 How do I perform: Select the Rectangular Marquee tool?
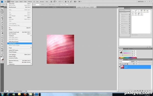click(2, 12)
